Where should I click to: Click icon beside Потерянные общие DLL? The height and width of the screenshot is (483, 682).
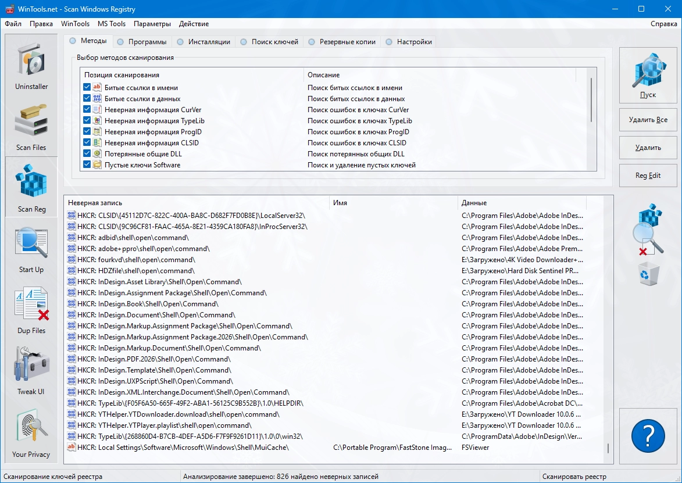(97, 153)
